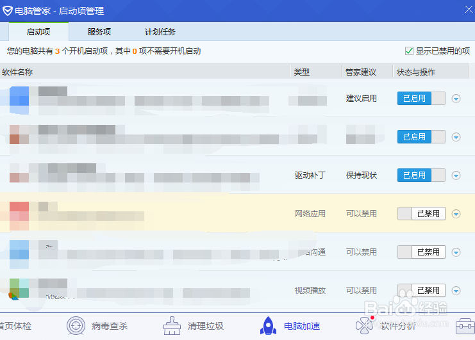Viewport: 475px width, 340px height.
Task: Open dropdown arrow in 视频播放 row
Action: (456, 291)
